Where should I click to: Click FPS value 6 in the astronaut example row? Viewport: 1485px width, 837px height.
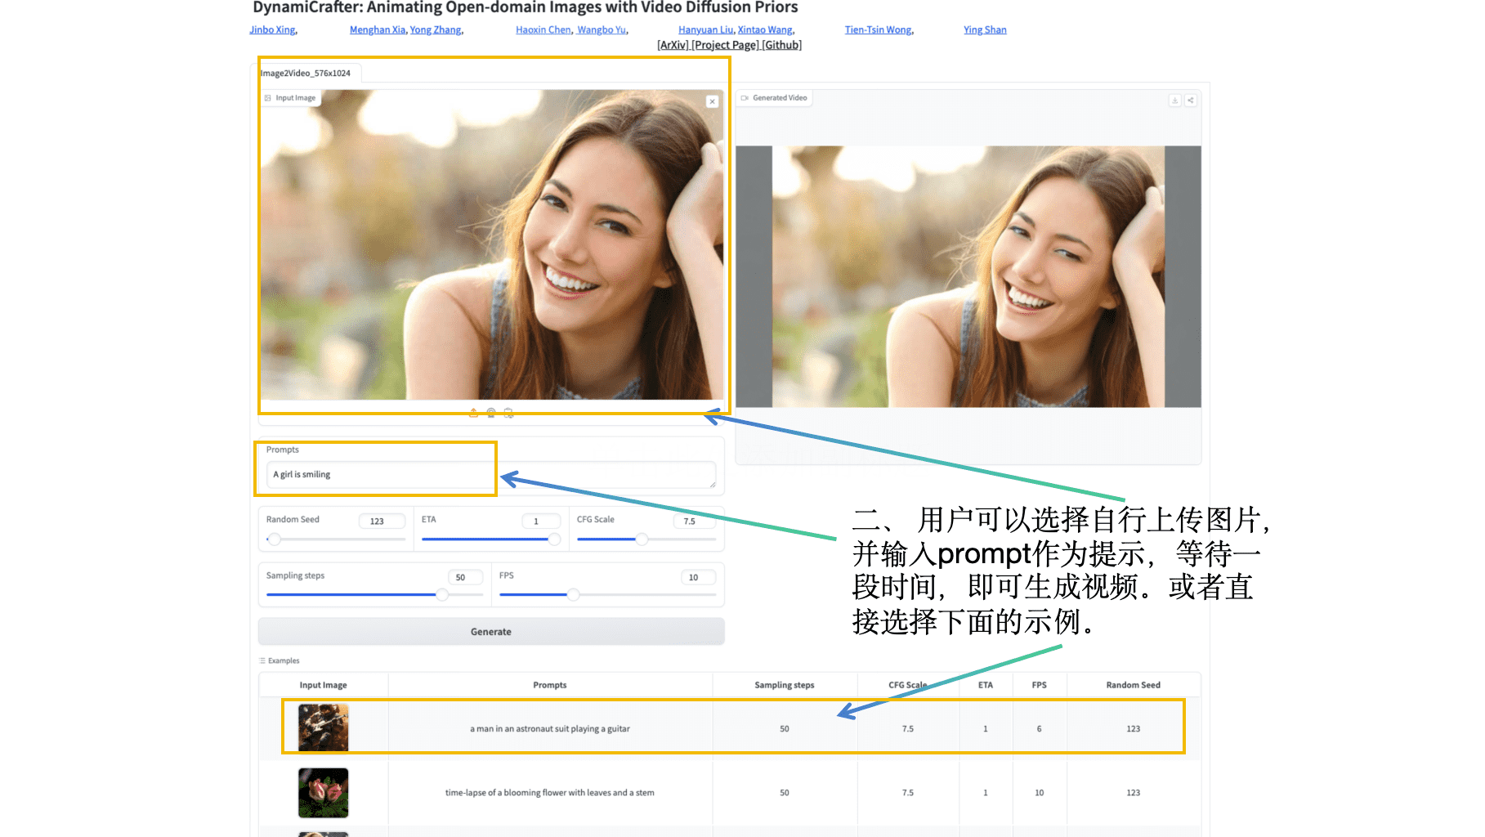[1039, 728]
